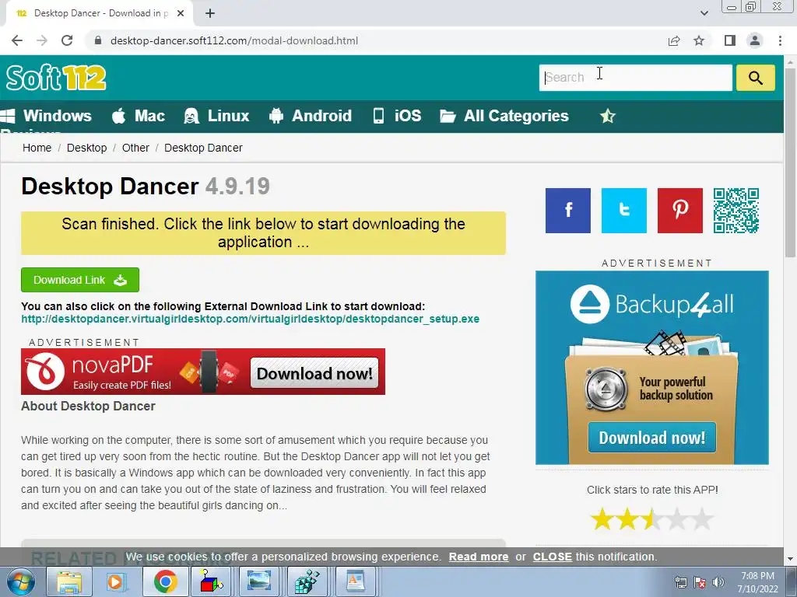Click Backup4all ad Download now button
Viewport: 797px width, 597px height.
[652, 437]
